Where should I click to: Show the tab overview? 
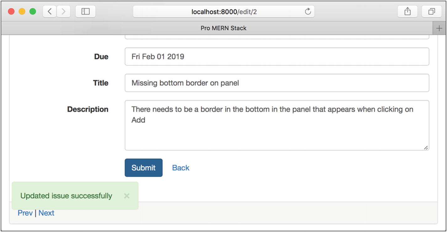click(x=432, y=12)
